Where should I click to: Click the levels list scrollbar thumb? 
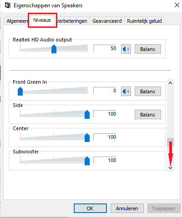170,142
